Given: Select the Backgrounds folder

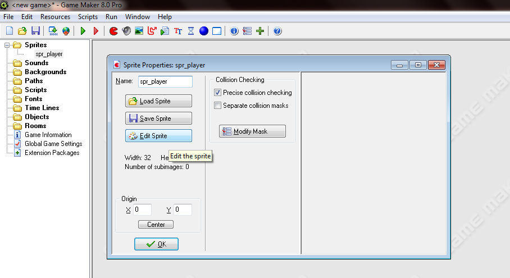Looking at the screenshot, I should coord(45,72).
